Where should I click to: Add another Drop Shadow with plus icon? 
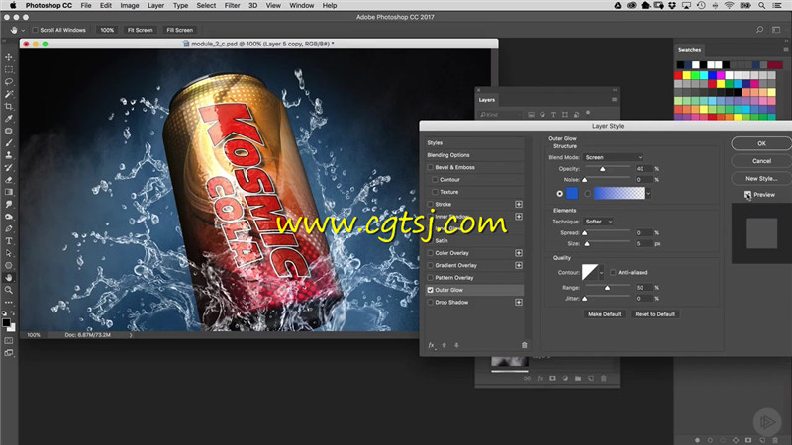coord(518,302)
